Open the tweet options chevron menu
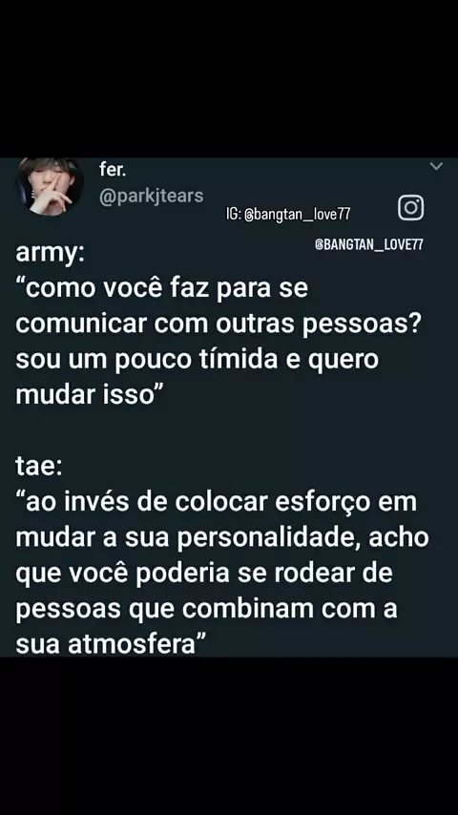Screen dimensions: 458x815 pyautogui.click(x=436, y=166)
